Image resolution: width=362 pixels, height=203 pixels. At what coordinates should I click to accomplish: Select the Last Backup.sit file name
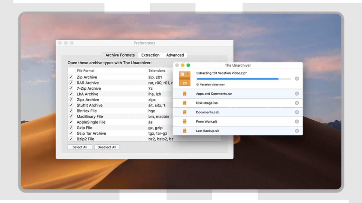pos(207,131)
